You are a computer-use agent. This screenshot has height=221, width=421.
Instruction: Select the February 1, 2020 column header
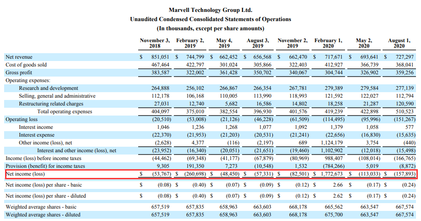pyautogui.click(x=328, y=43)
